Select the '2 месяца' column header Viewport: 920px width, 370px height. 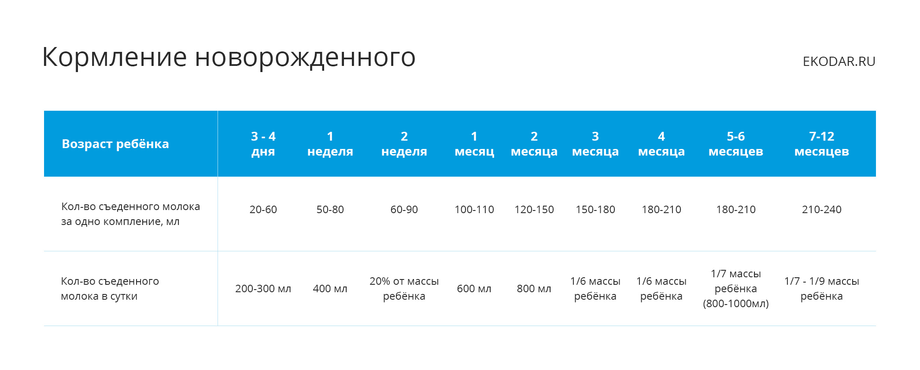[534, 144]
